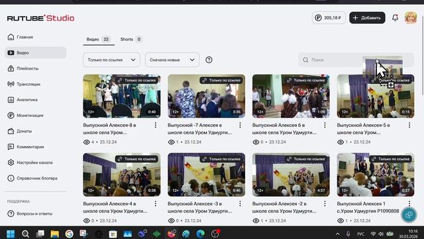Viewport: 424px width, 239px height.
Task: Open Windows taskbar search
Action: tap(25, 234)
